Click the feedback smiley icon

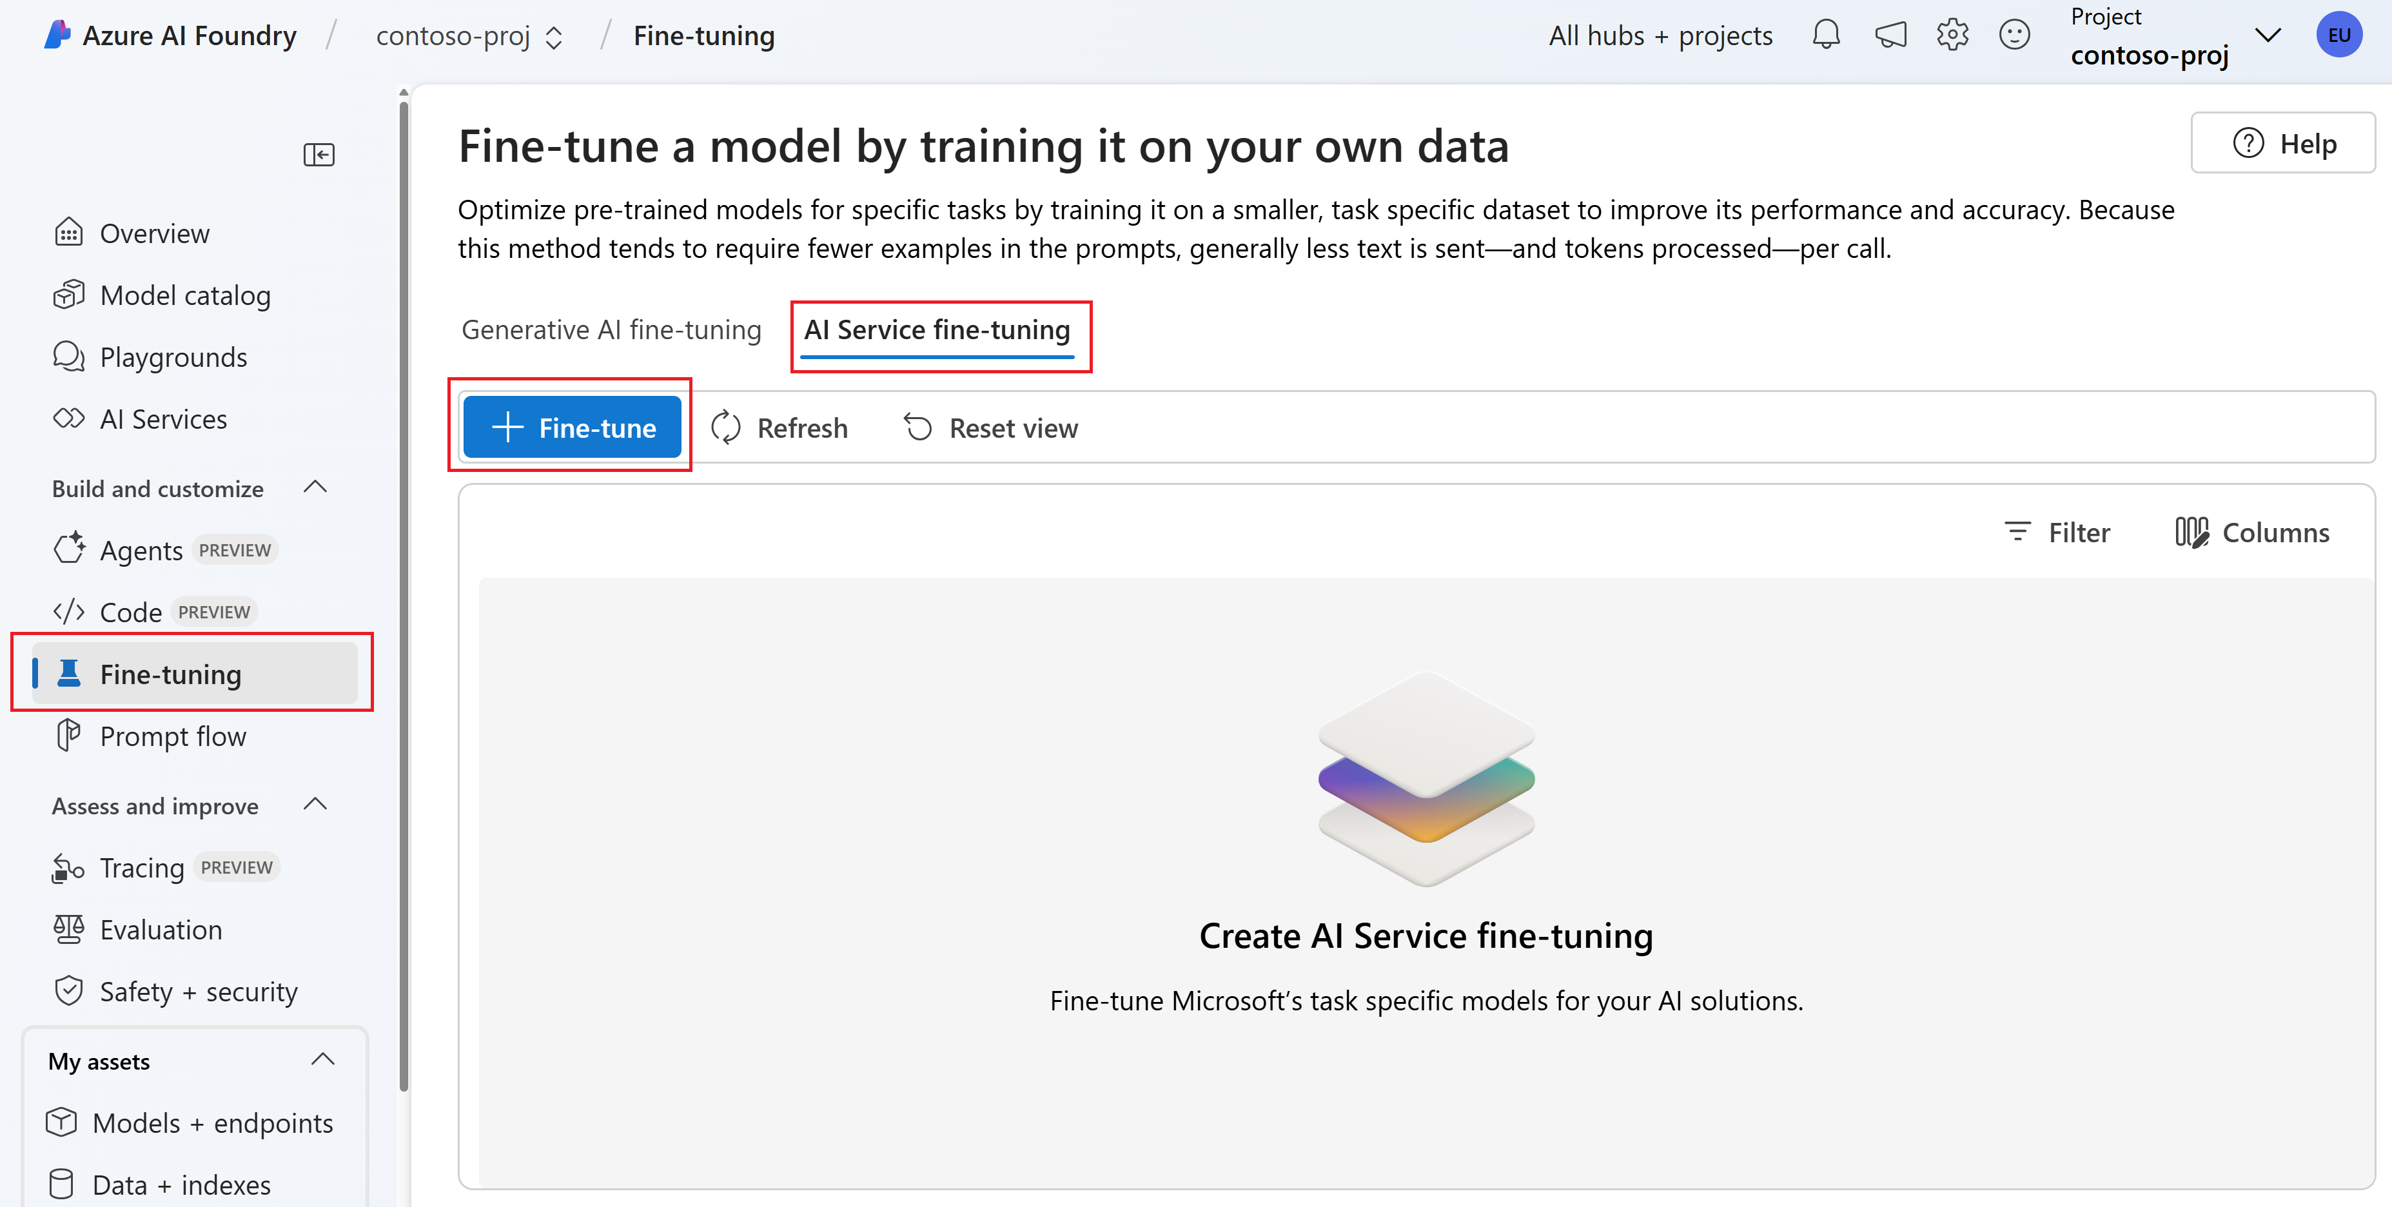(2014, 35)
